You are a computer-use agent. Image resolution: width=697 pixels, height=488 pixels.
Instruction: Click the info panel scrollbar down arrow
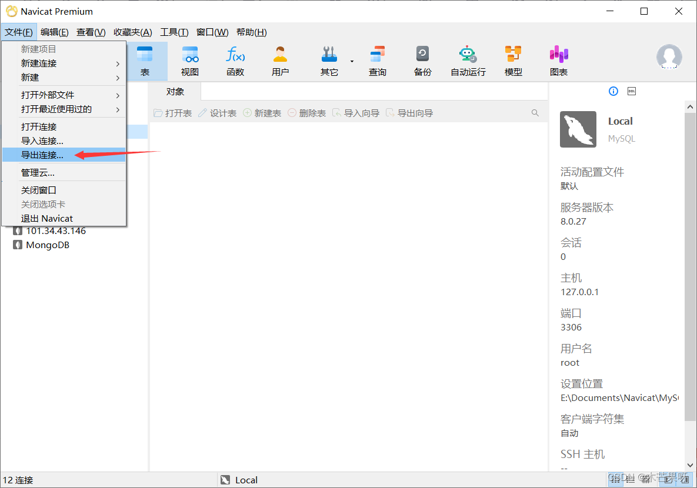pyautogui.click(x=690, y=465)
